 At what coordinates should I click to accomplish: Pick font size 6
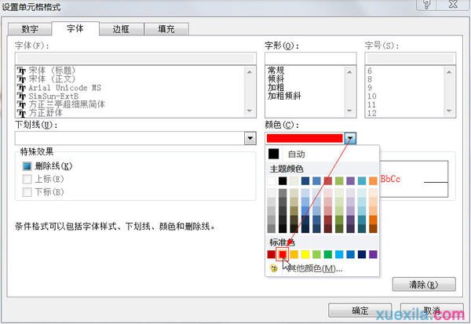(370, 71)
